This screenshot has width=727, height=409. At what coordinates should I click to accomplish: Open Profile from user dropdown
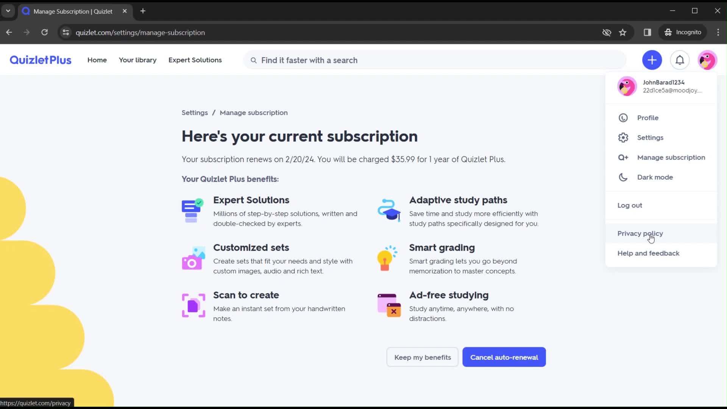647,117
